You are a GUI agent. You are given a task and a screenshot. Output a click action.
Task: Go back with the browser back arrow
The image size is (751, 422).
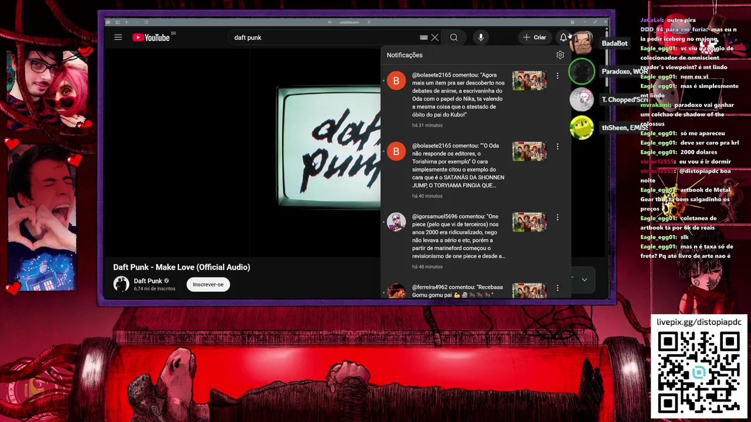tap(127, 22)
